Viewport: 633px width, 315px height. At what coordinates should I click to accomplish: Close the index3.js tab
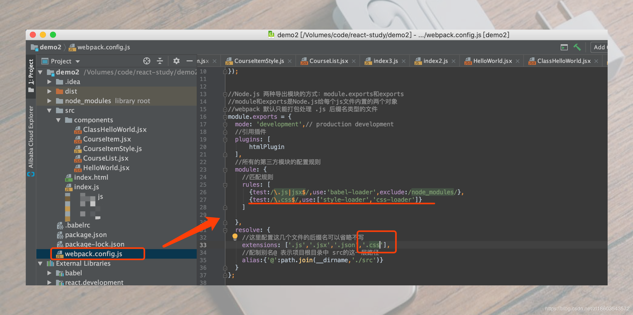[404, 61]
